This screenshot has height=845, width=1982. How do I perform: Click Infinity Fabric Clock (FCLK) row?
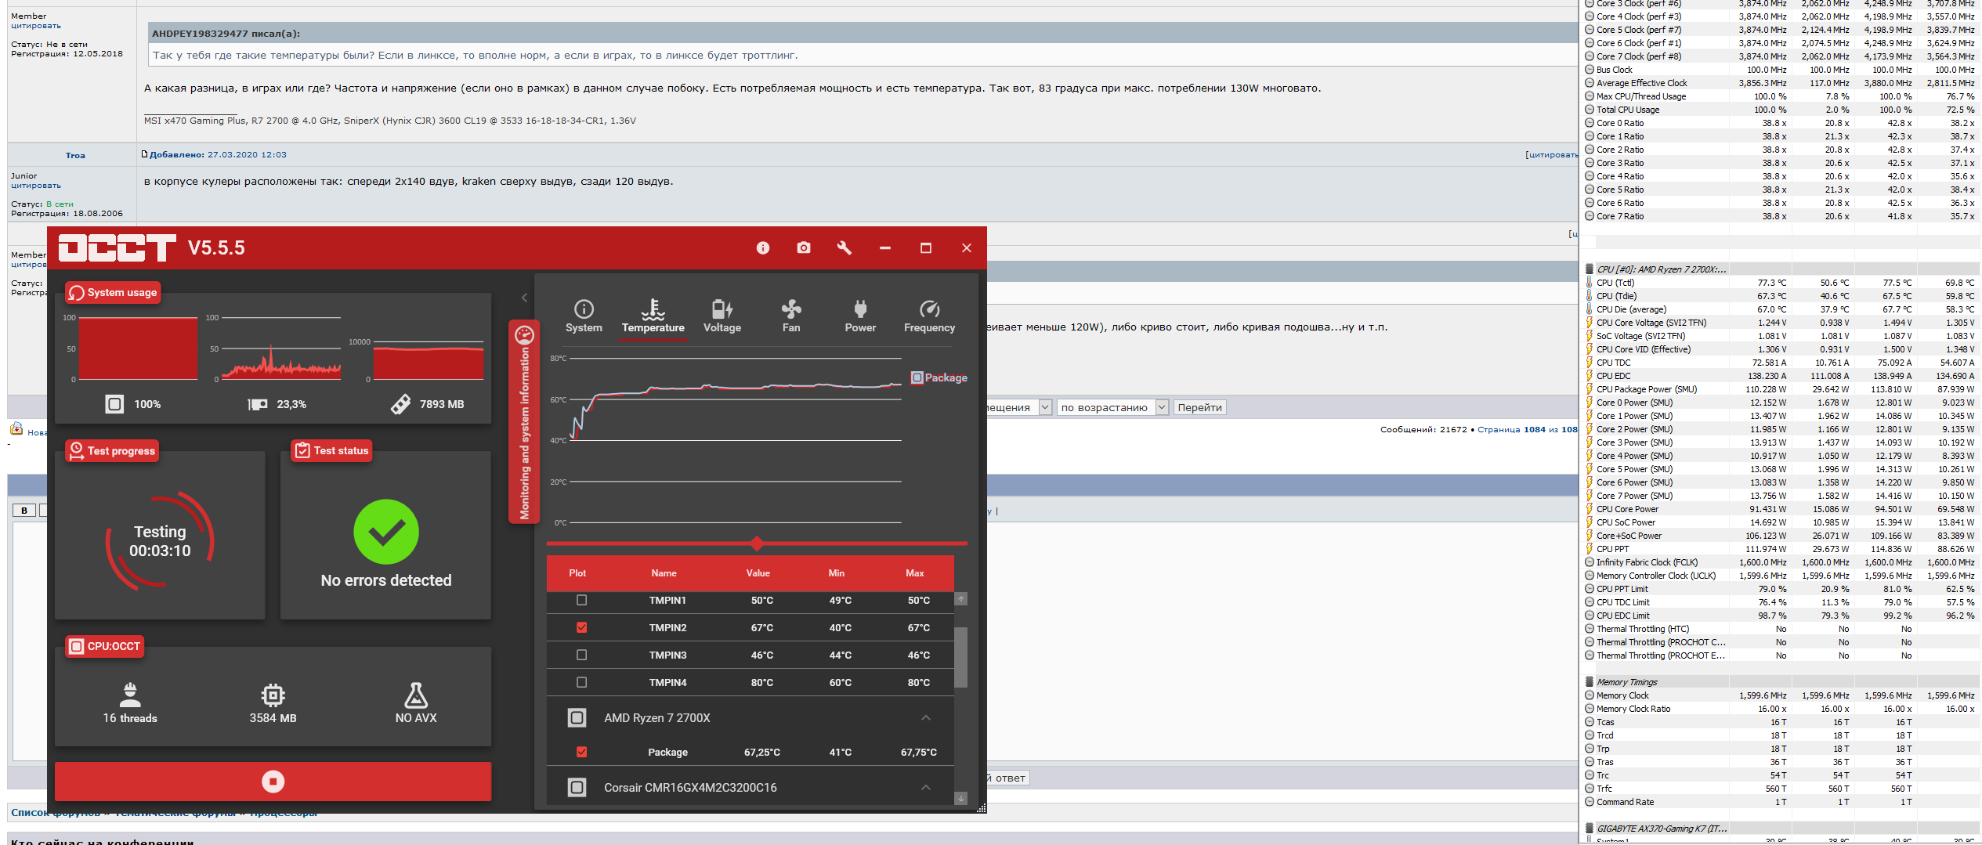(1780, 562)
